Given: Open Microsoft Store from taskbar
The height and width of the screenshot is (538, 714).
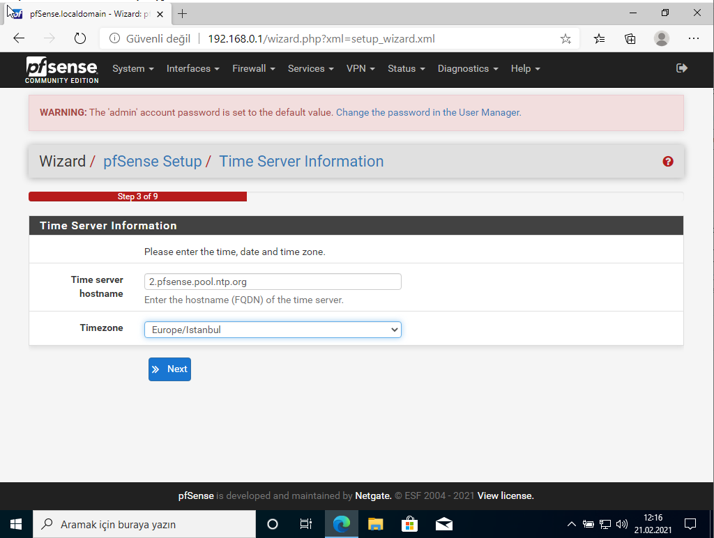Looking at the screenshot, I should click(409, 524).
